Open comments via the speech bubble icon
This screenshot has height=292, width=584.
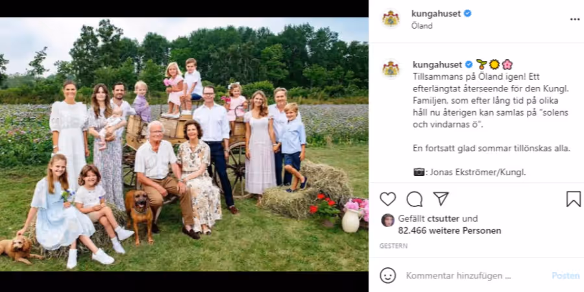[x=415, y=199]
